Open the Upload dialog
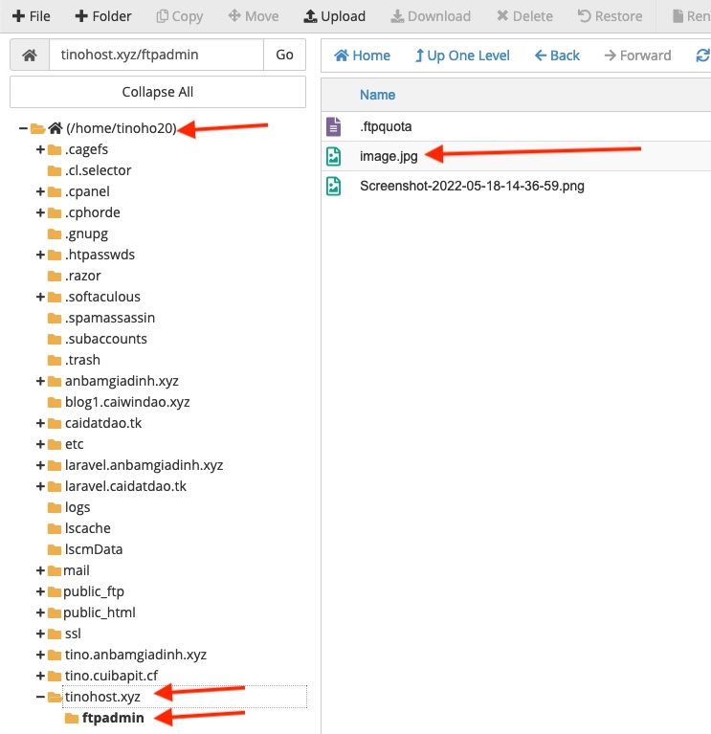The image size is (711, 734). click(334, 16)
